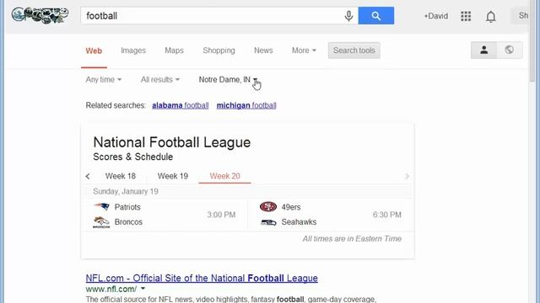Image resolution: width=540 pixels, height=303 pixels.
Task: Click the previous weeks left arrow
Action: click(88, 176)
